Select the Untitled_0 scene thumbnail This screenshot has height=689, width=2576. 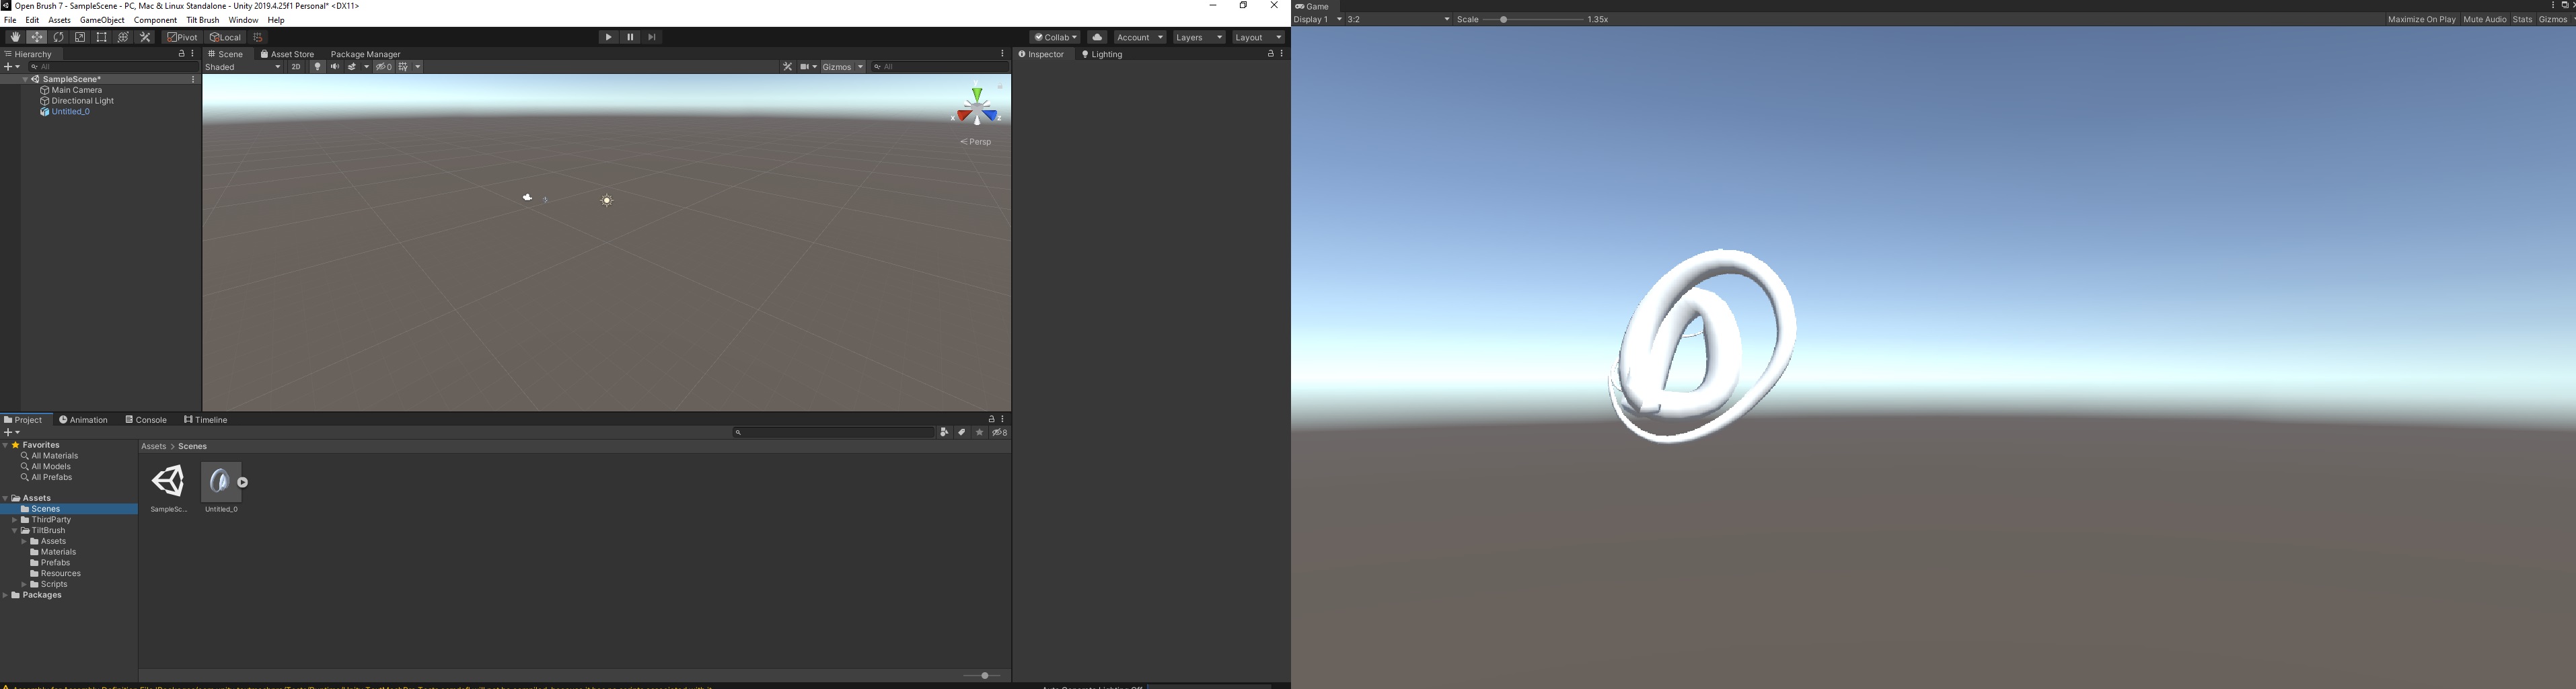[220, 483]
